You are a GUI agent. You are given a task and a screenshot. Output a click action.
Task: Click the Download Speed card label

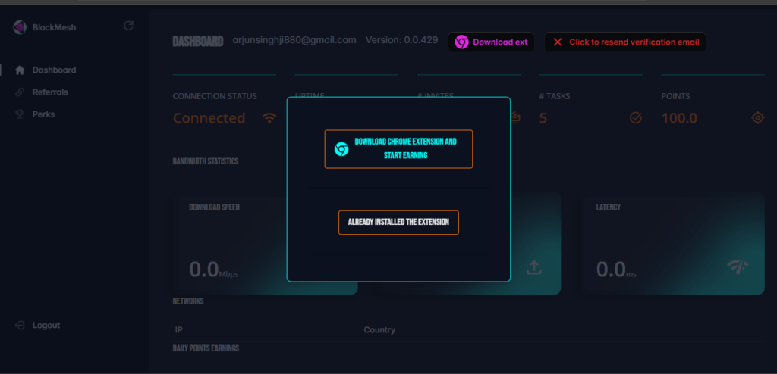click(214, 207)
